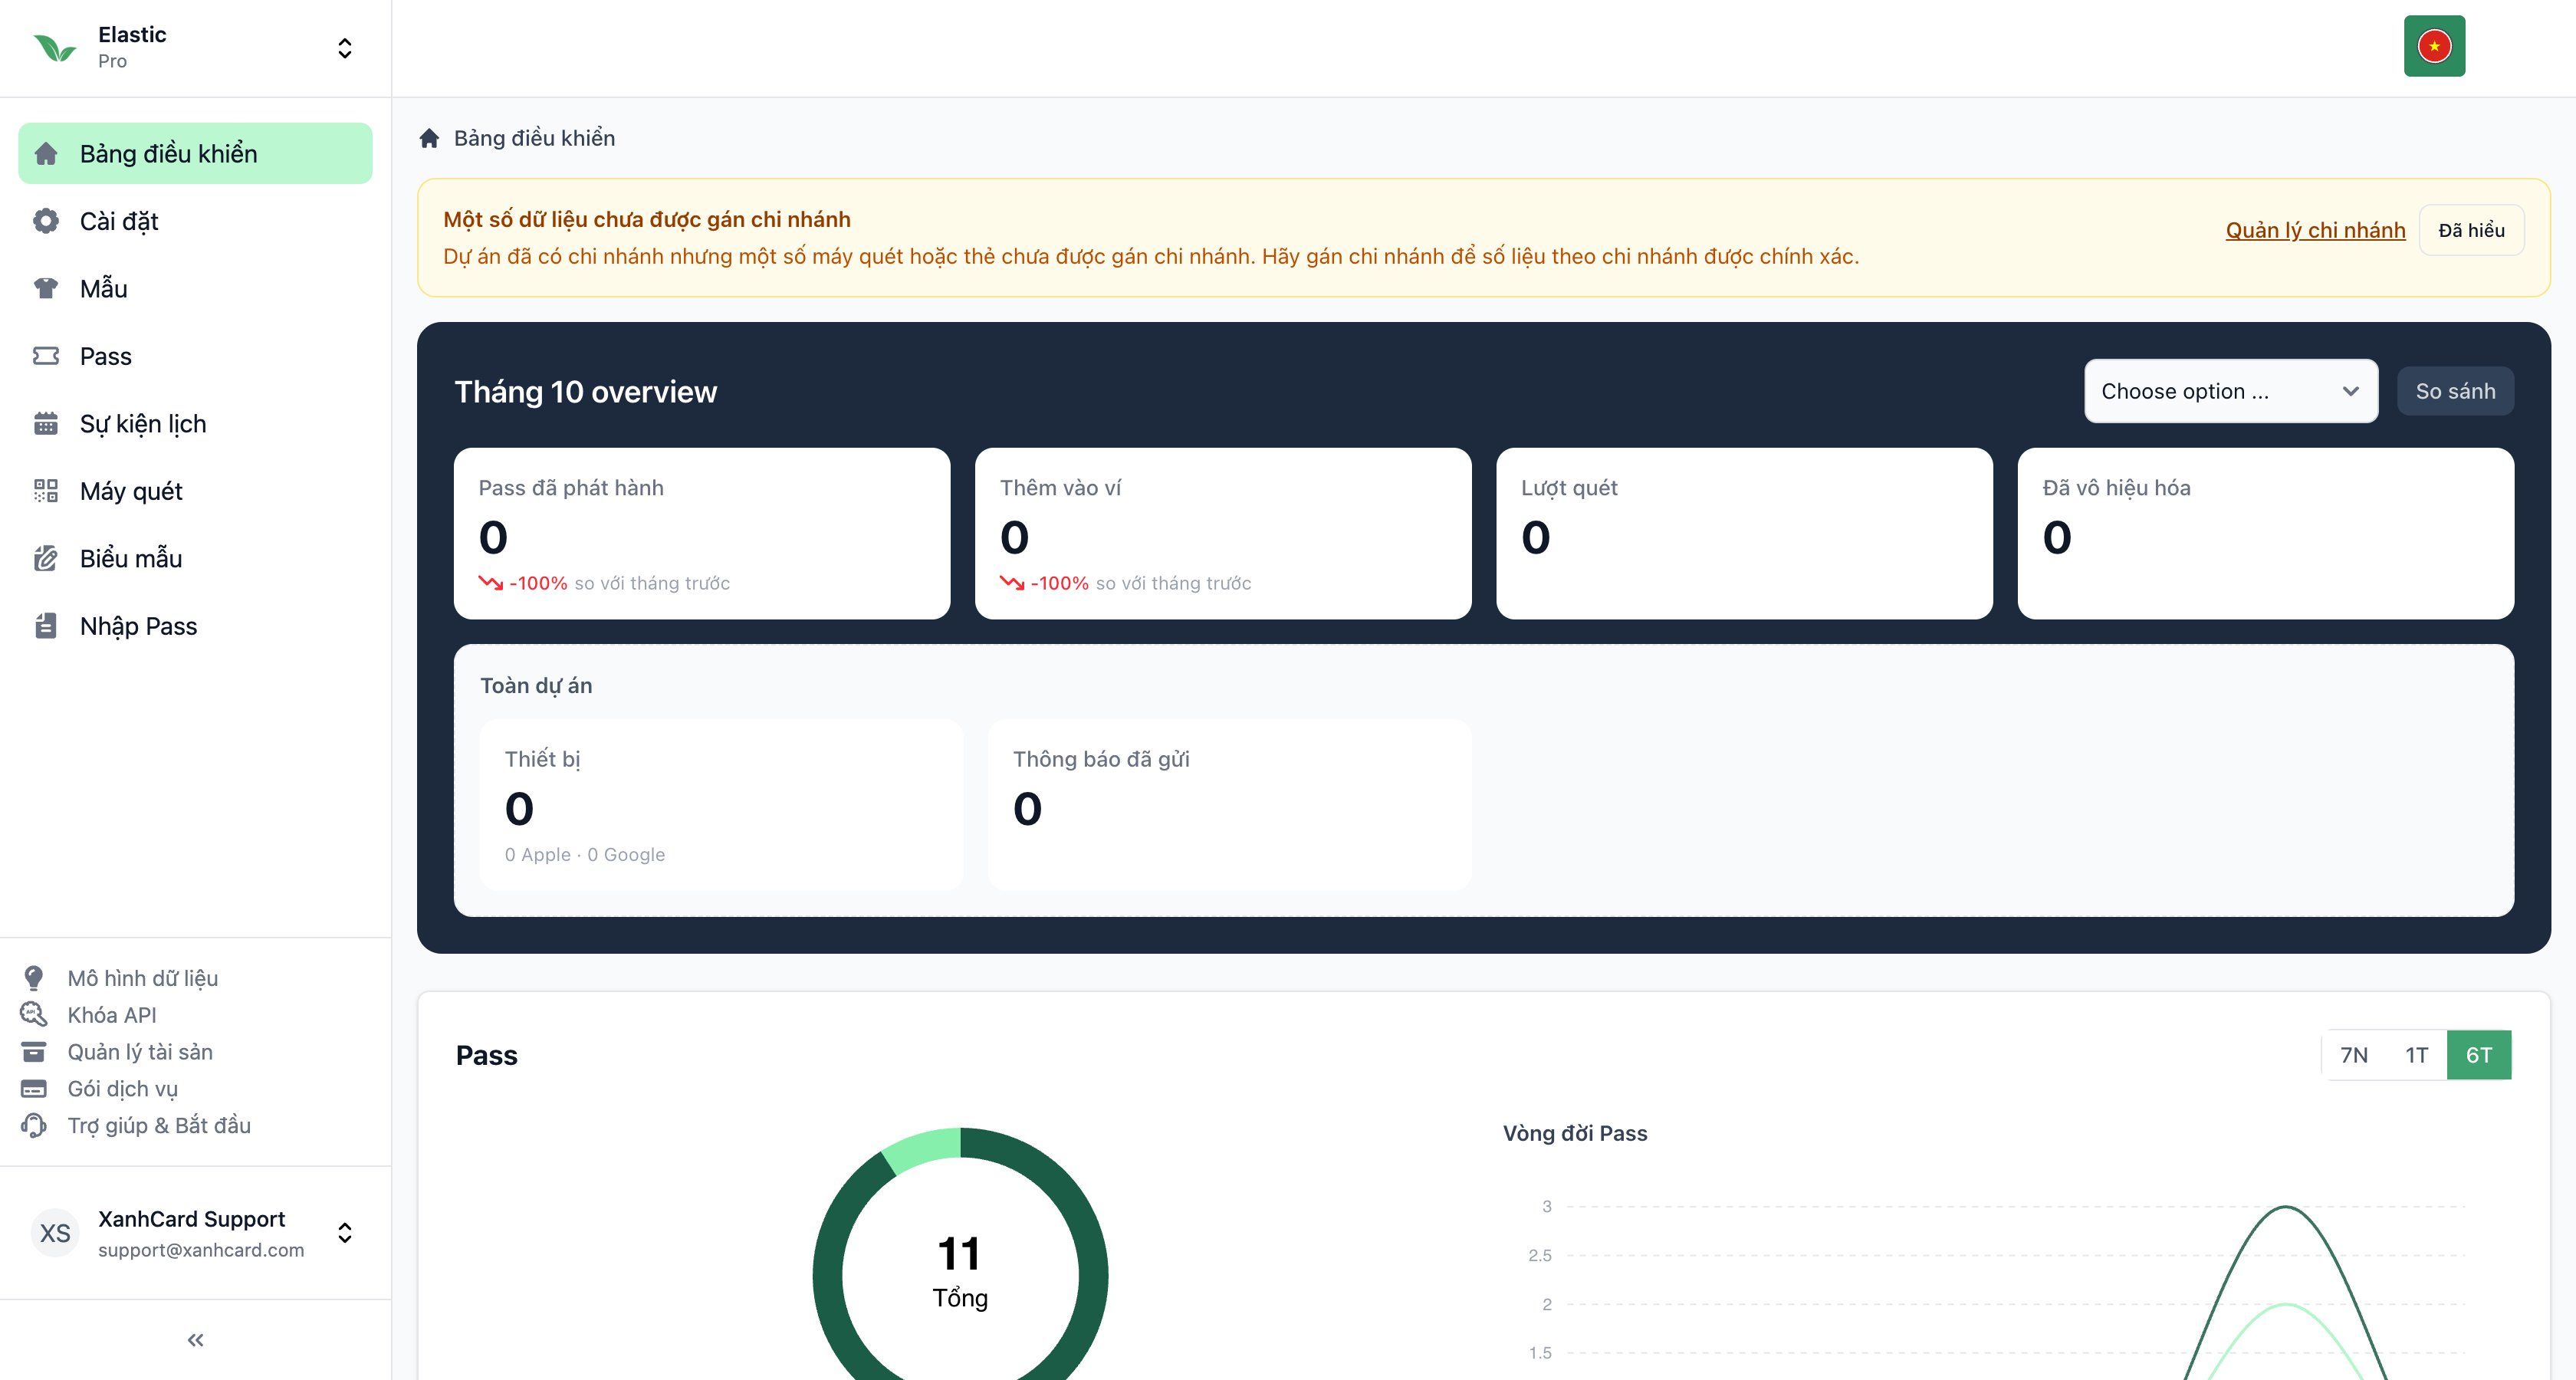Screen dimensions: 2576x1380
Task: Collapse the sidebar with double-chevron icon
Action: click(x=195, y=1339)
